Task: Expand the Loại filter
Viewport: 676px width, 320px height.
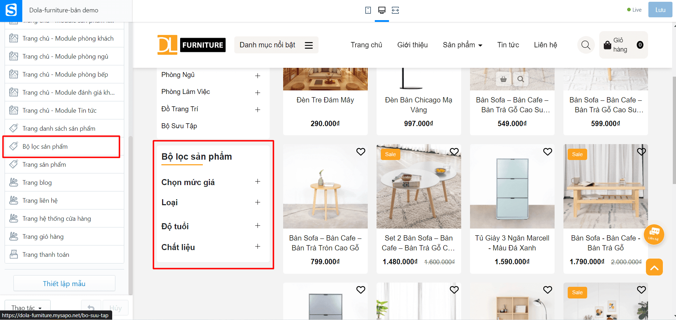Action: (258, 202)
